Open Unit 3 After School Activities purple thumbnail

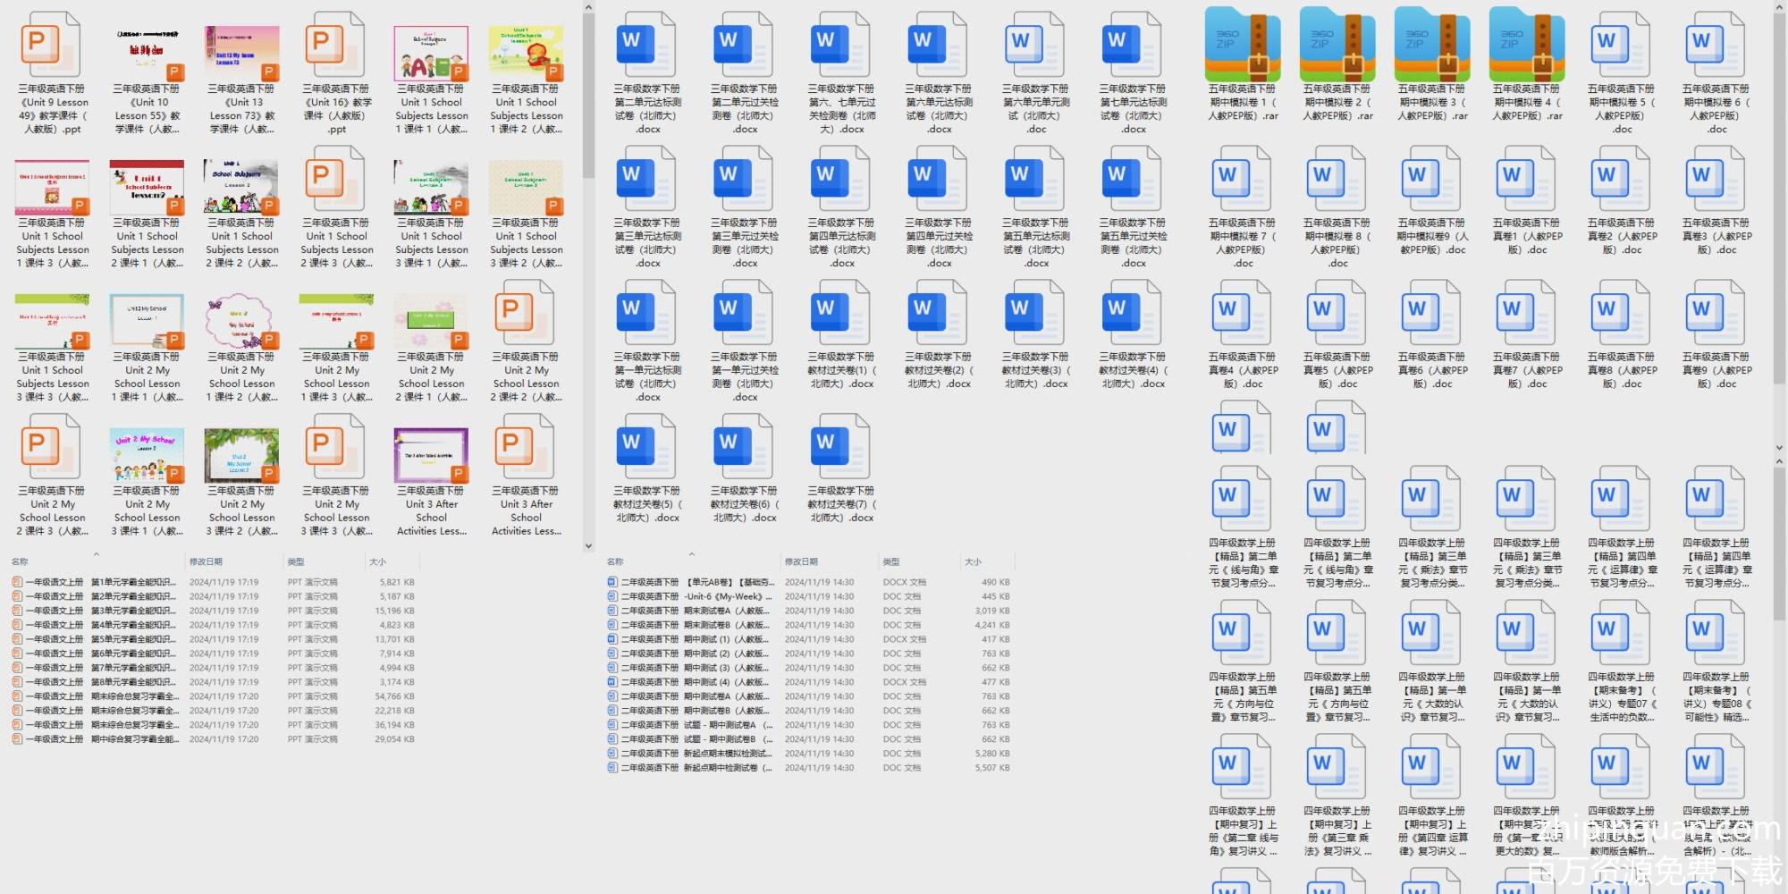tap(431, 454)
